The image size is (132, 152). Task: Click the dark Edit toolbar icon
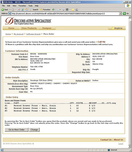(x=67, y=10)
